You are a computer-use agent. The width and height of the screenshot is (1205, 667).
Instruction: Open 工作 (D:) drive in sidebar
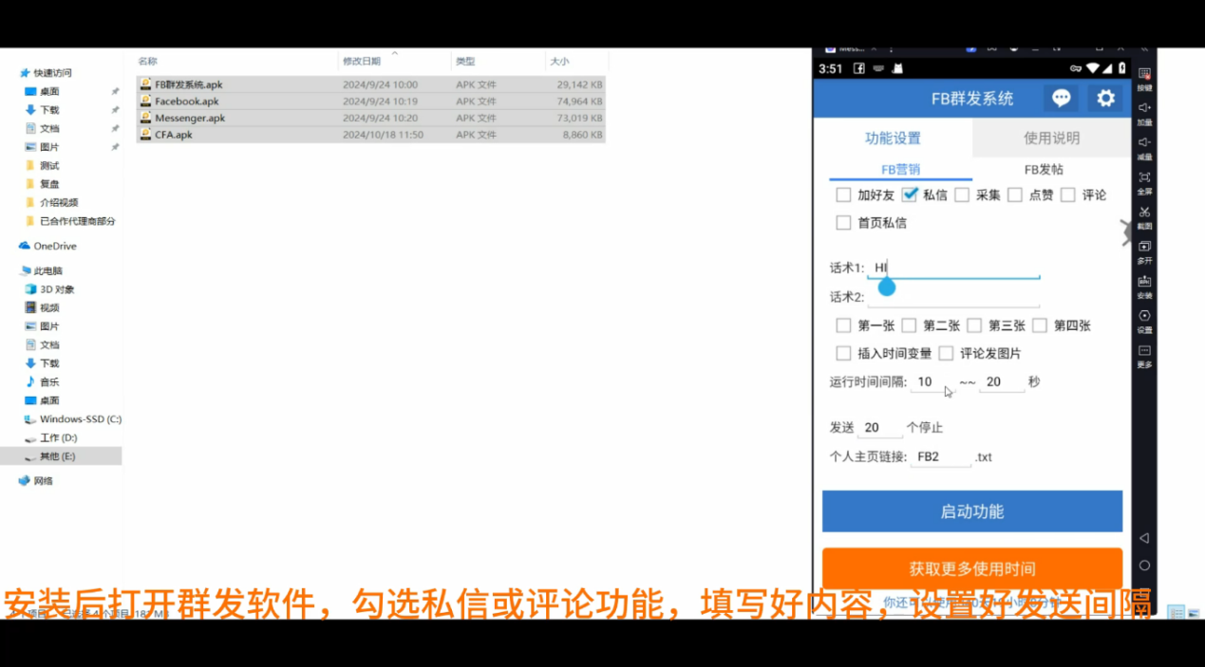(x=50, y=437)
